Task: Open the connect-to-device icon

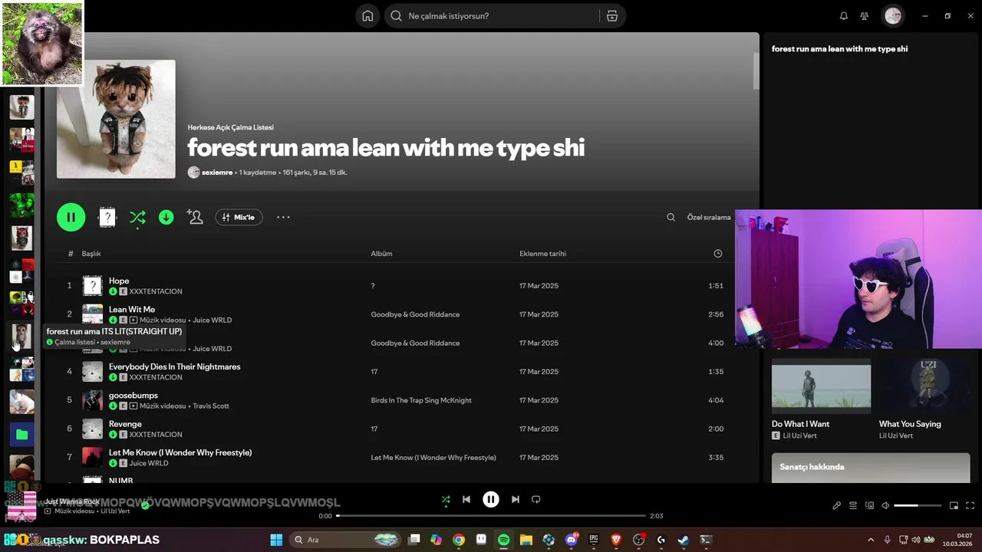Action: click(x=869, y=506)
